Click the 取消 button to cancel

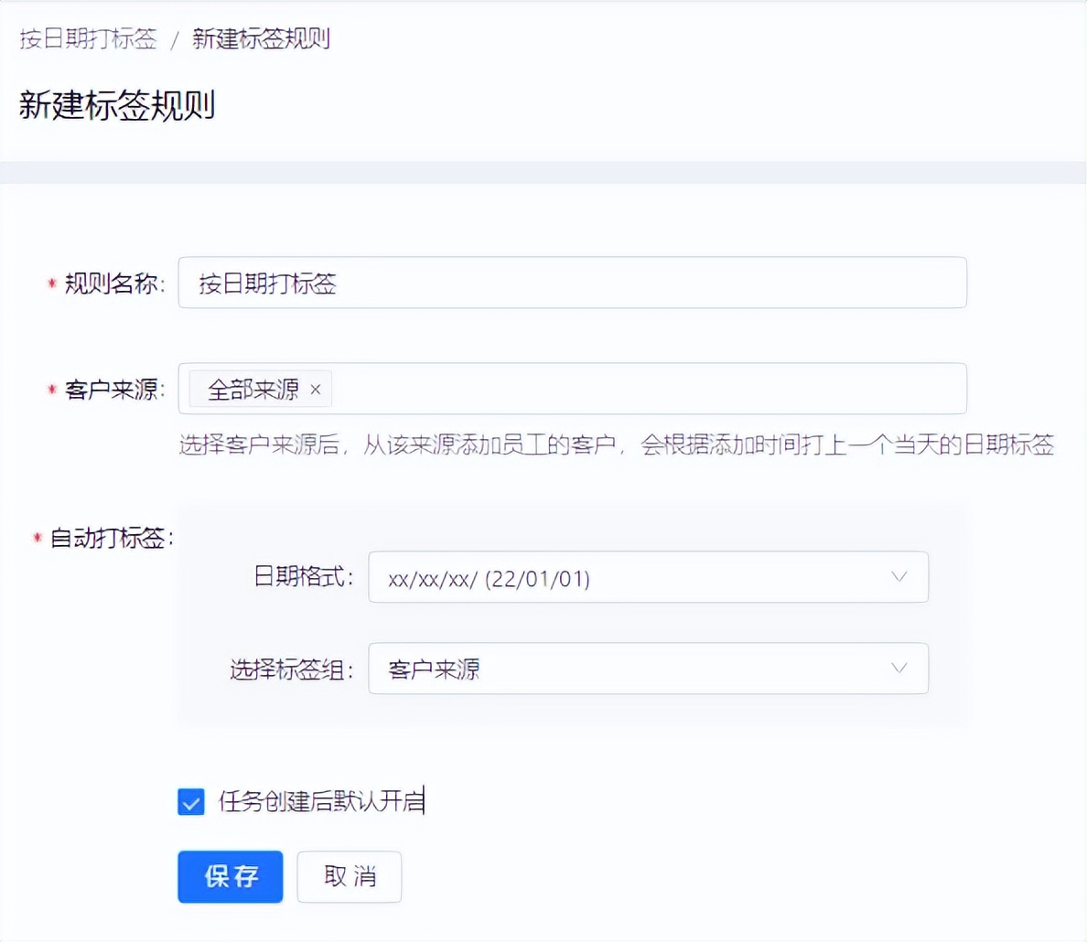[x=349, y=876]
